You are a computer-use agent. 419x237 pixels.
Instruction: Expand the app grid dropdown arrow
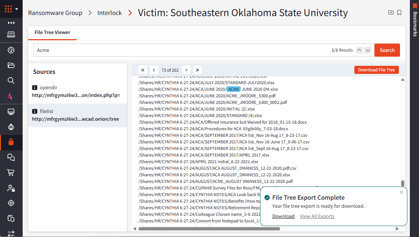click(x=16, y=9)
